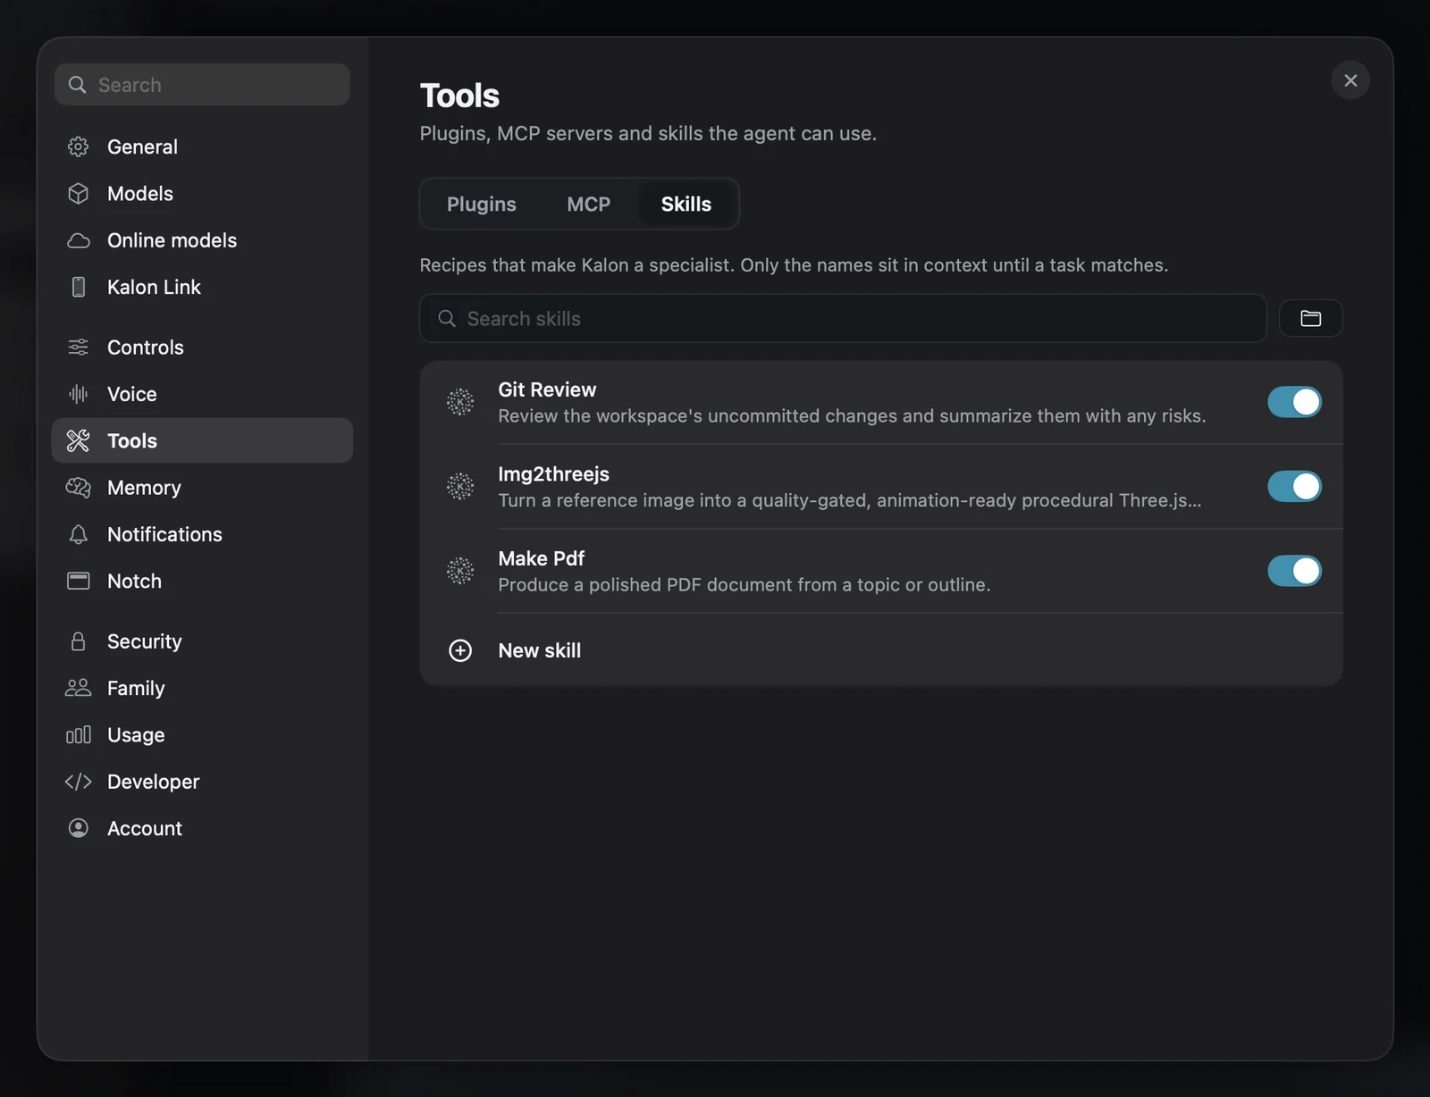
Task: Click the plus icon beside New skill
Action: [460, 650]
